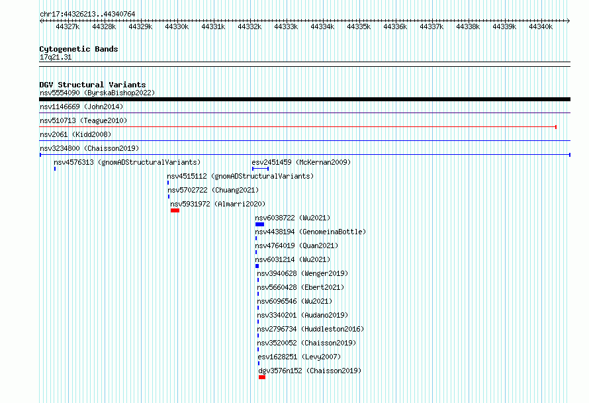Open nsv4438194 (GenomeinaBottle) variant label
The width and height of the screenshot is (589, 403).
[x=310, y=232]
